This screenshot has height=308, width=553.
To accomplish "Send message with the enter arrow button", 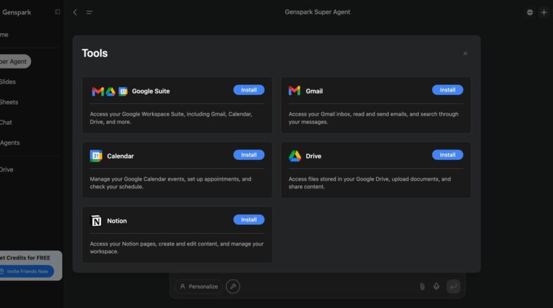I will [x=453, y=287].
